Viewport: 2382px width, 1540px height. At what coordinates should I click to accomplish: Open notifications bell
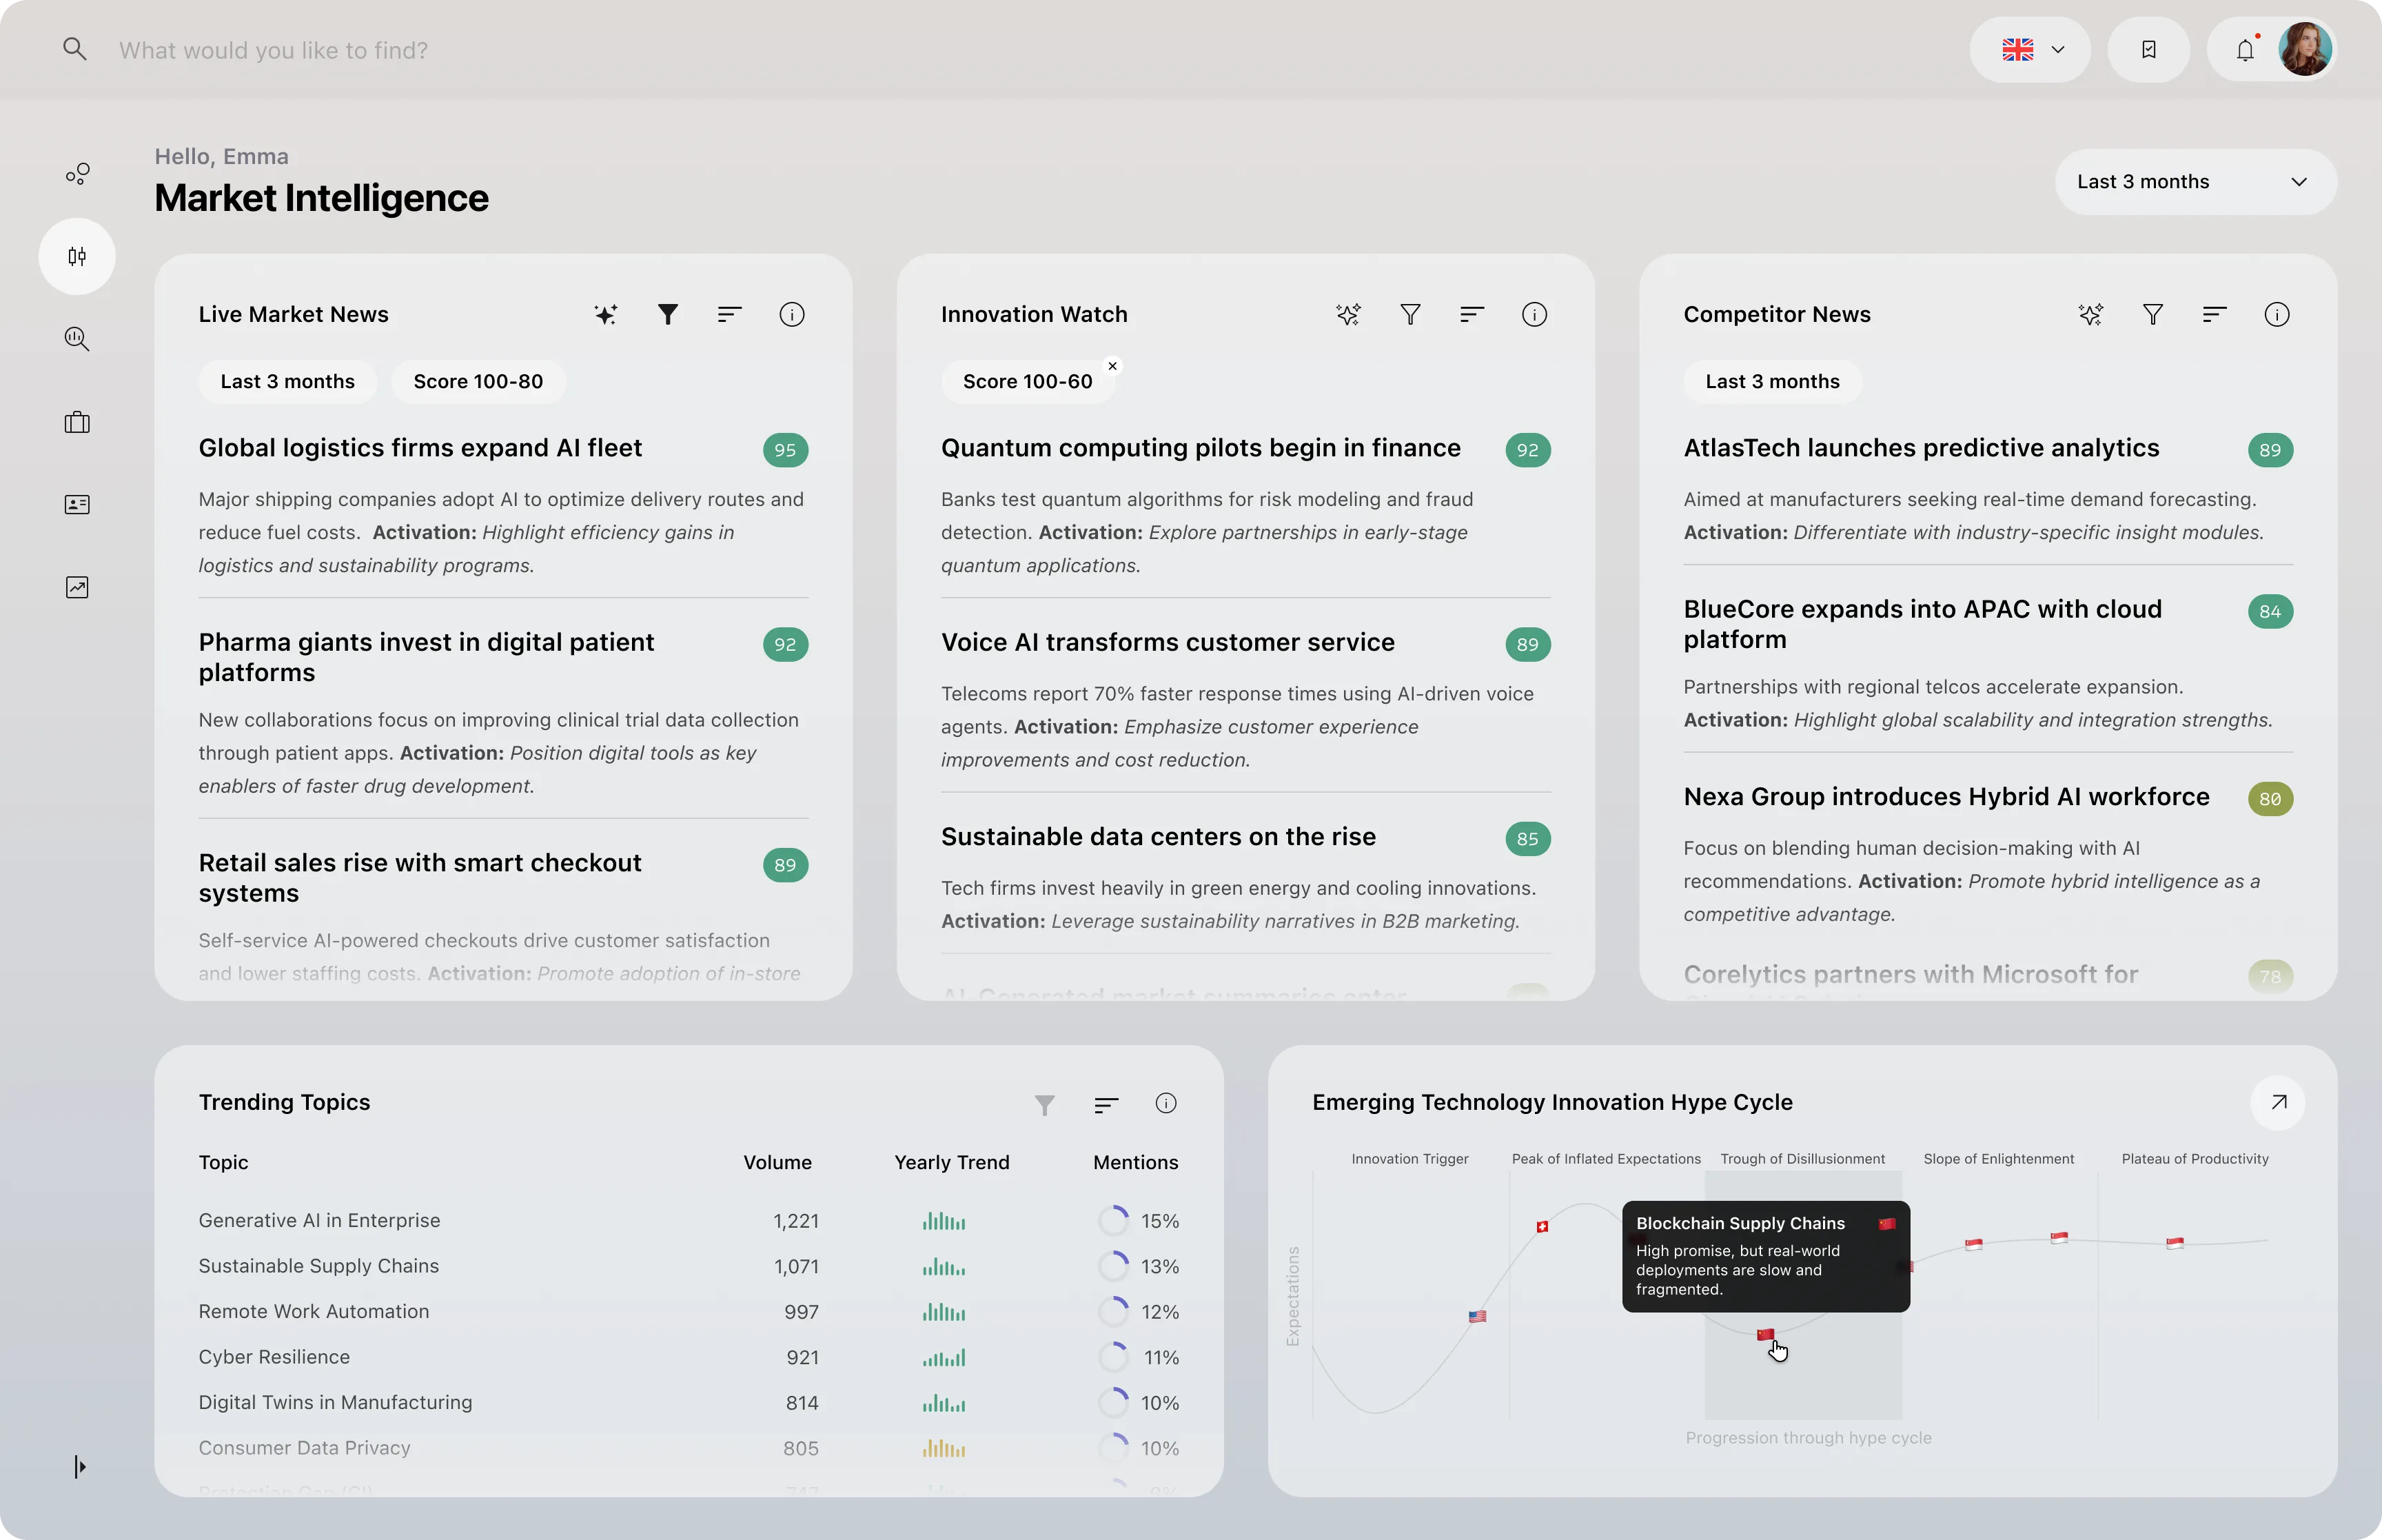(x=2245, y=50)
